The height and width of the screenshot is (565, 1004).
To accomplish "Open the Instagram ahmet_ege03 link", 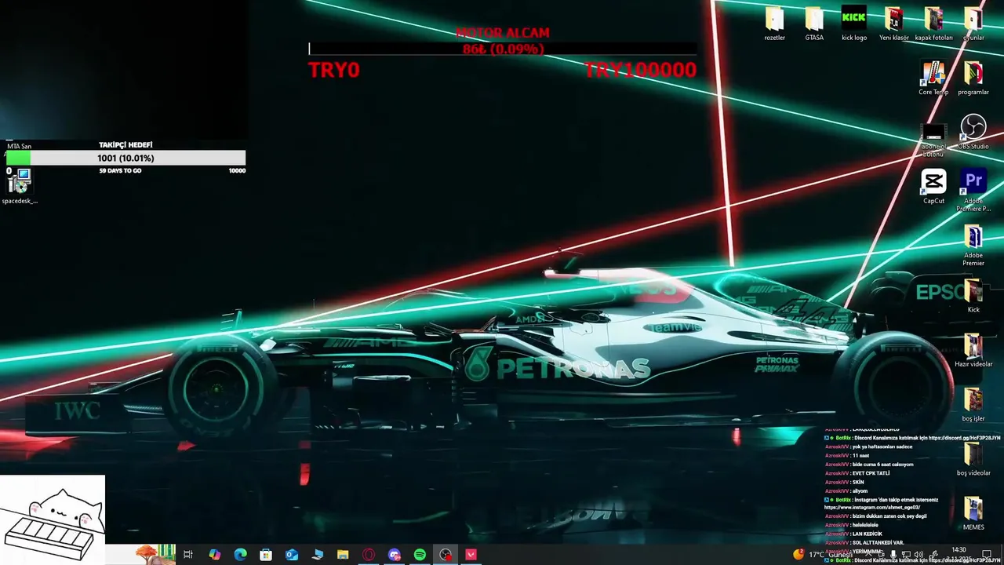I will [x=871, y=508].
